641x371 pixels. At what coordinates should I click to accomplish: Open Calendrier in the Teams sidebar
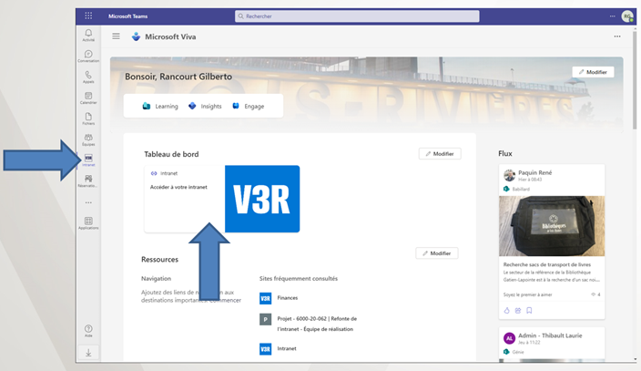tap(88, 98)
